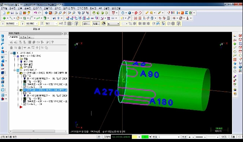This screenshot has width=243, height=142.
Task: Click the Attributes button in the status bar
Action: pyautogui.click(x=184, y=137)
